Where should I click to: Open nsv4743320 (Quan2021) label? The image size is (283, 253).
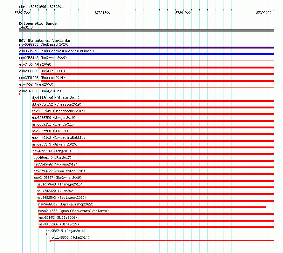click(x=57, y=191)
